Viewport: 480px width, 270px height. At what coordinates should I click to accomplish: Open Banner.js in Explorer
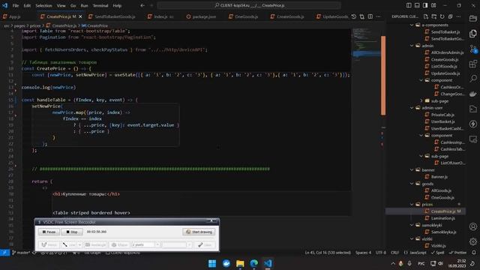tap(439, 177)
